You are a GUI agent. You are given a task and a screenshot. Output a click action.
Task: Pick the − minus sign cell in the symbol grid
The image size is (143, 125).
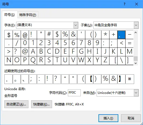click(x=130, y=35)
